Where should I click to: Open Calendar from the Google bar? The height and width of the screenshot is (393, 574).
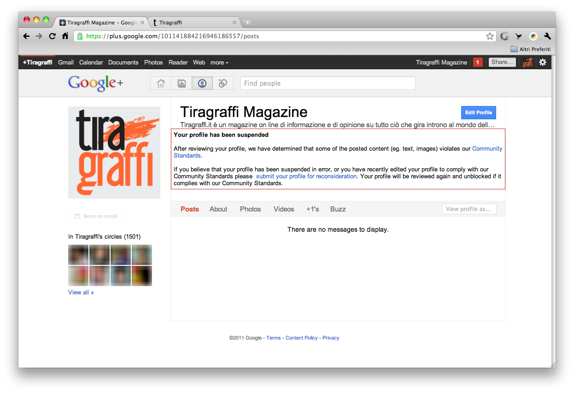(x=91, y=62)
